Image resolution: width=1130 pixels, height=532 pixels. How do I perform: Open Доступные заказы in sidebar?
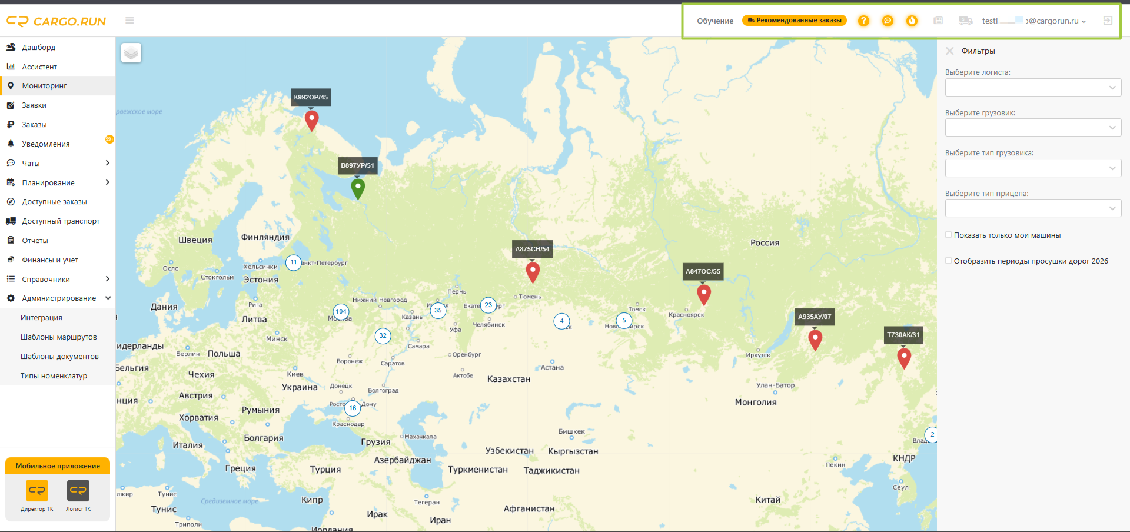(58, 202)
